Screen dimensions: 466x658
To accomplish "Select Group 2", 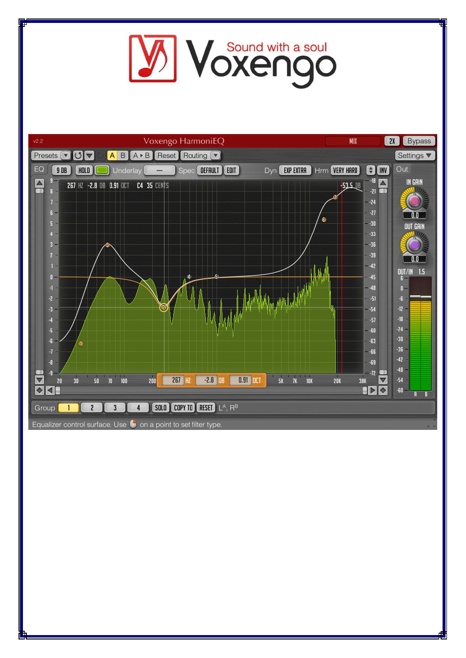I will click(x=92, y=408).
